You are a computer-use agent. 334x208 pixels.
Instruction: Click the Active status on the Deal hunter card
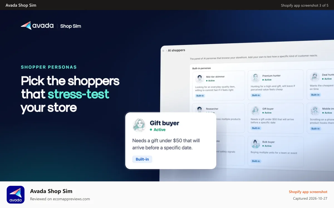pos(327,79)
